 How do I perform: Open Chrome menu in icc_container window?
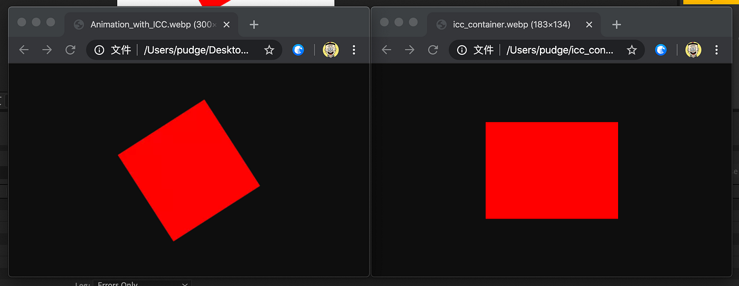pos(716,50)
